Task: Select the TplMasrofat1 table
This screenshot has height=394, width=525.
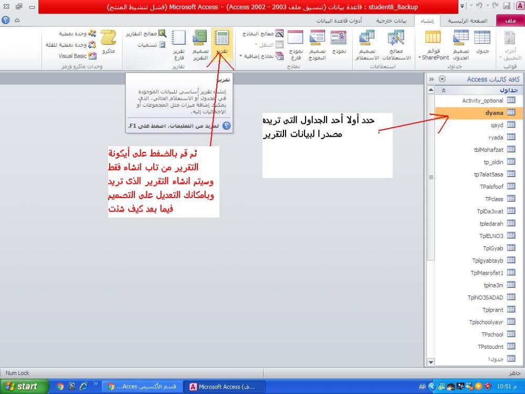Action: 479,273
